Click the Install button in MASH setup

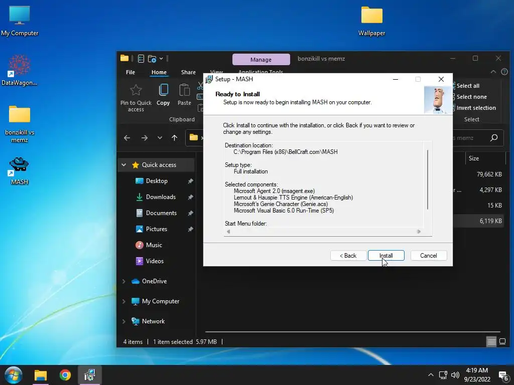(386, 256)
